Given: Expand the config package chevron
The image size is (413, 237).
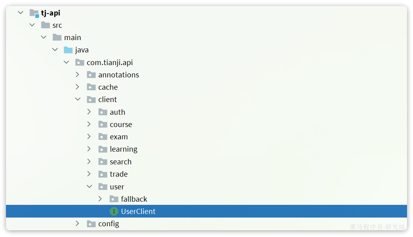Looking at the screenshot, I should point(78,224).
